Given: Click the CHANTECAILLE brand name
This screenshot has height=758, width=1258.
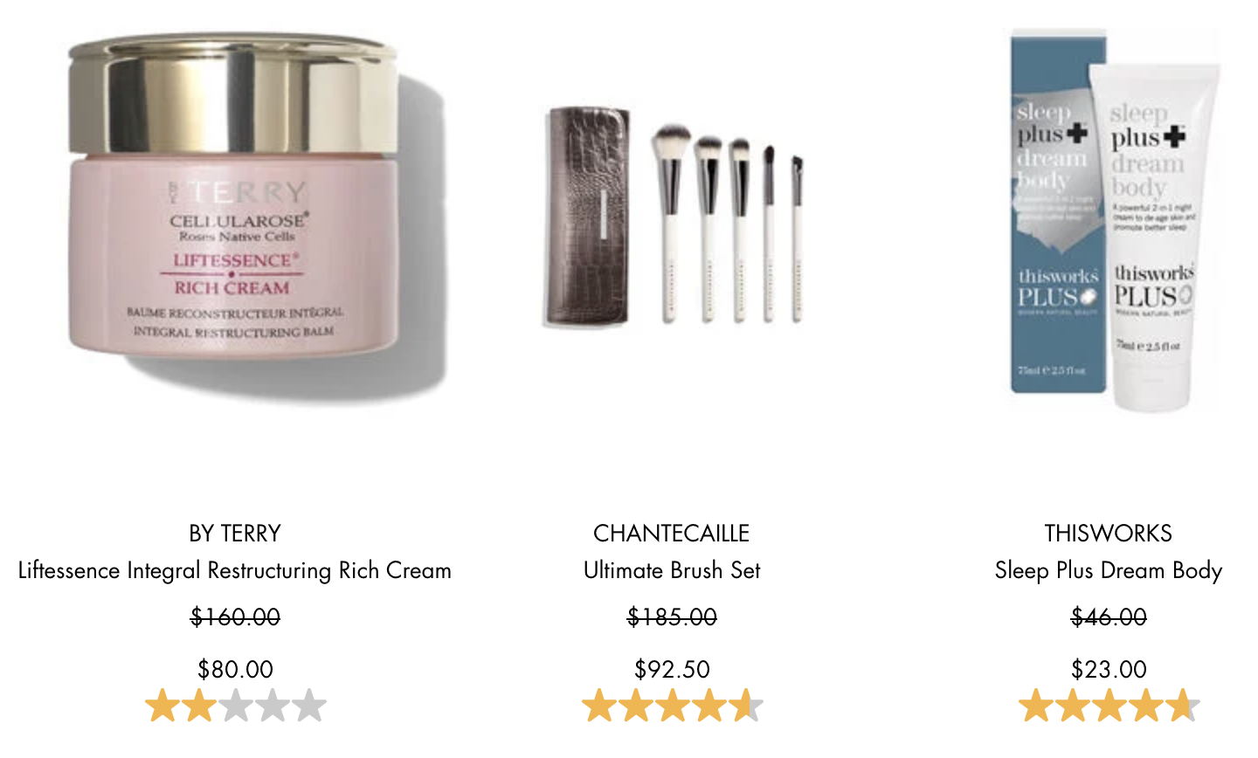Looking at the screenshot, I should (672, 534).
